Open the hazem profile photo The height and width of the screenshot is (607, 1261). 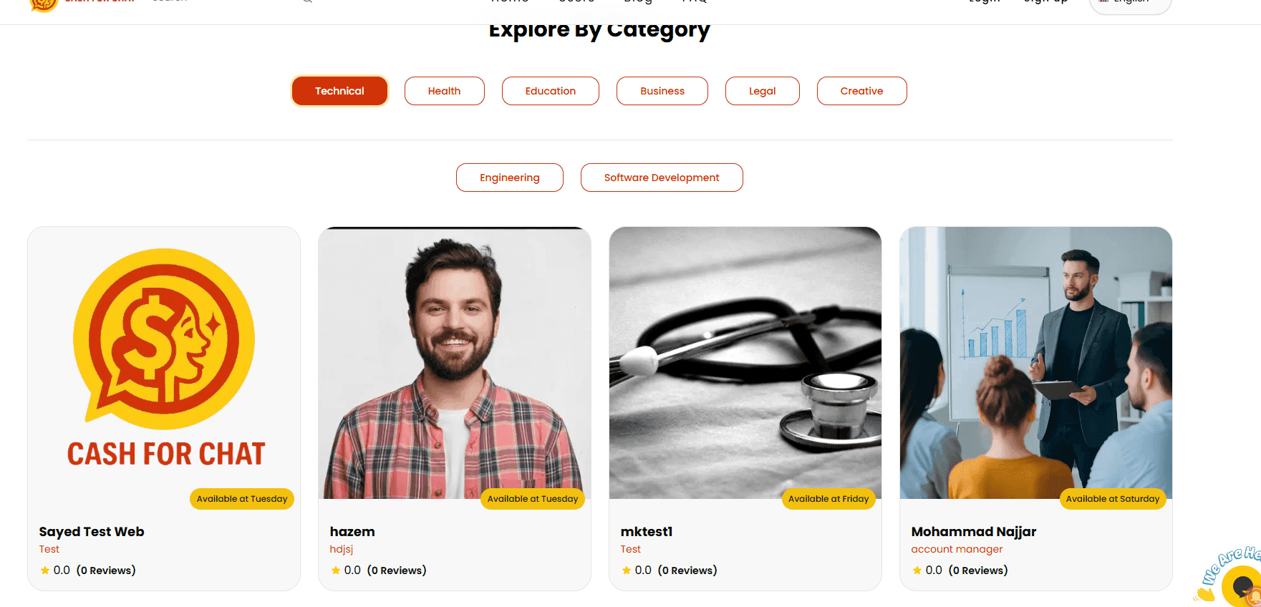tap(455, 363)
